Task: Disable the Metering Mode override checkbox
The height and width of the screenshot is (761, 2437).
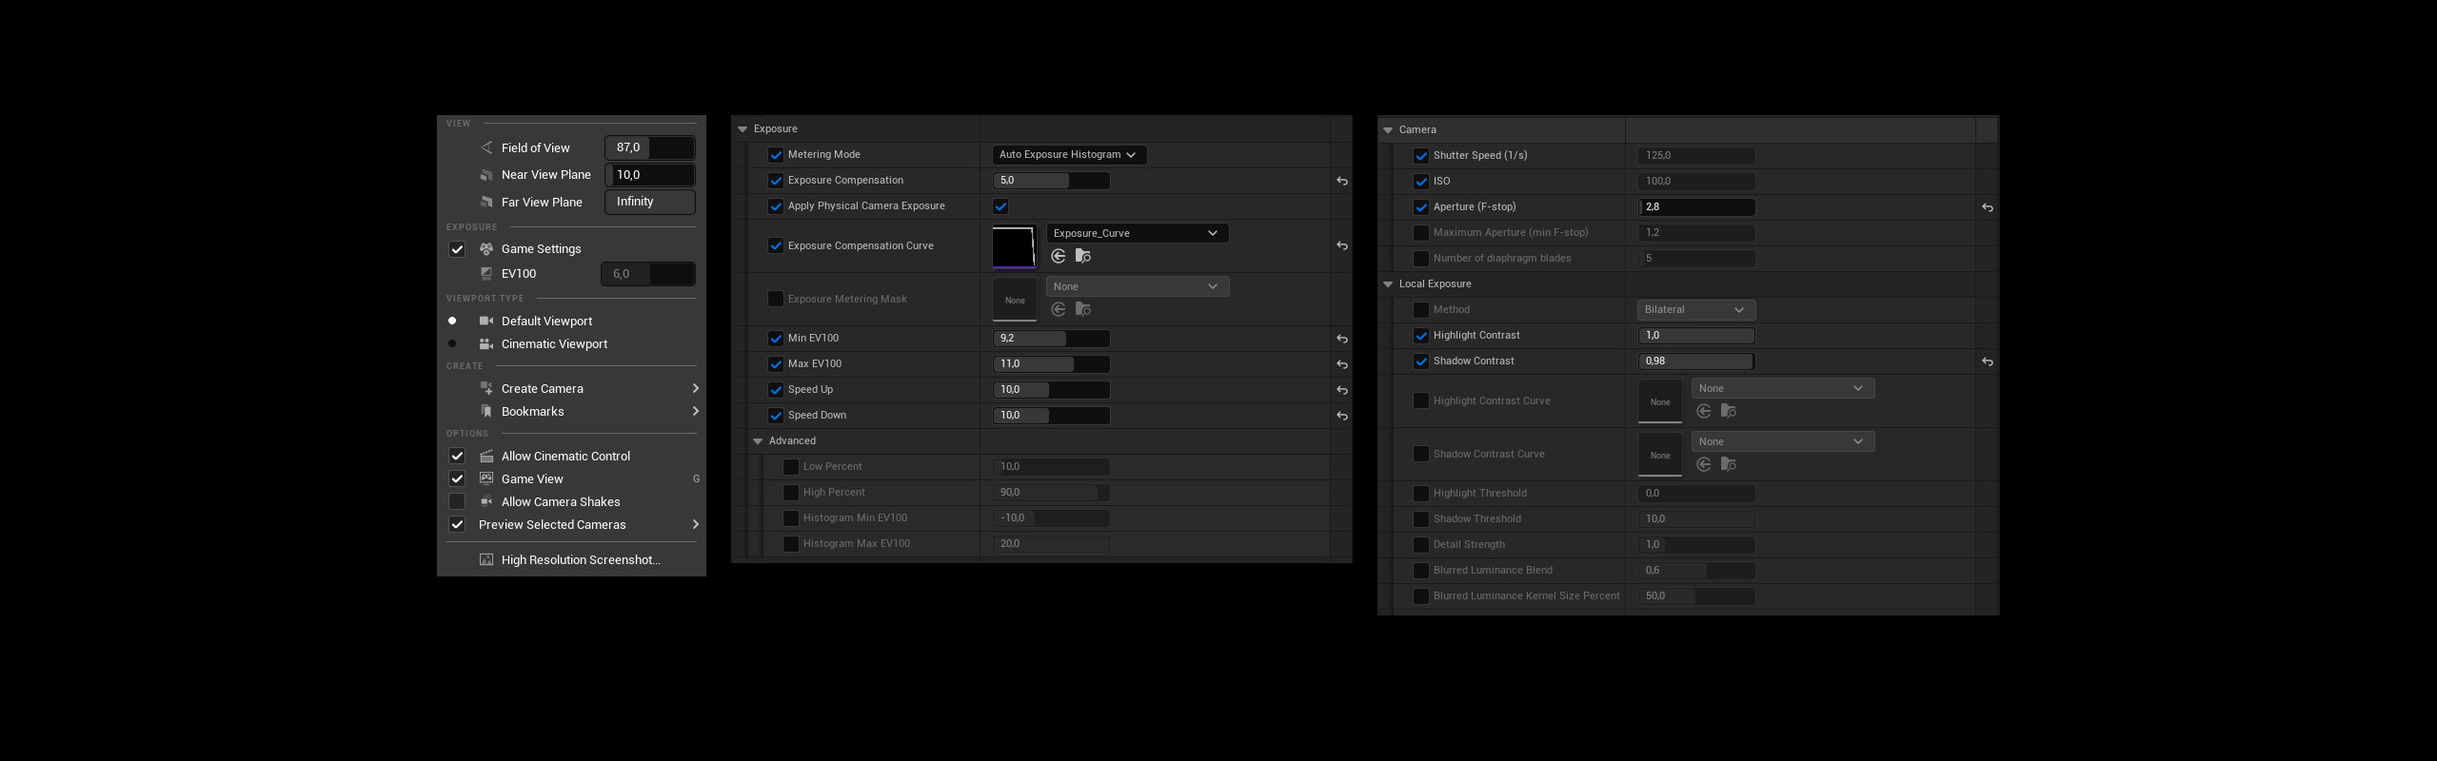Action: click(775, 155)
